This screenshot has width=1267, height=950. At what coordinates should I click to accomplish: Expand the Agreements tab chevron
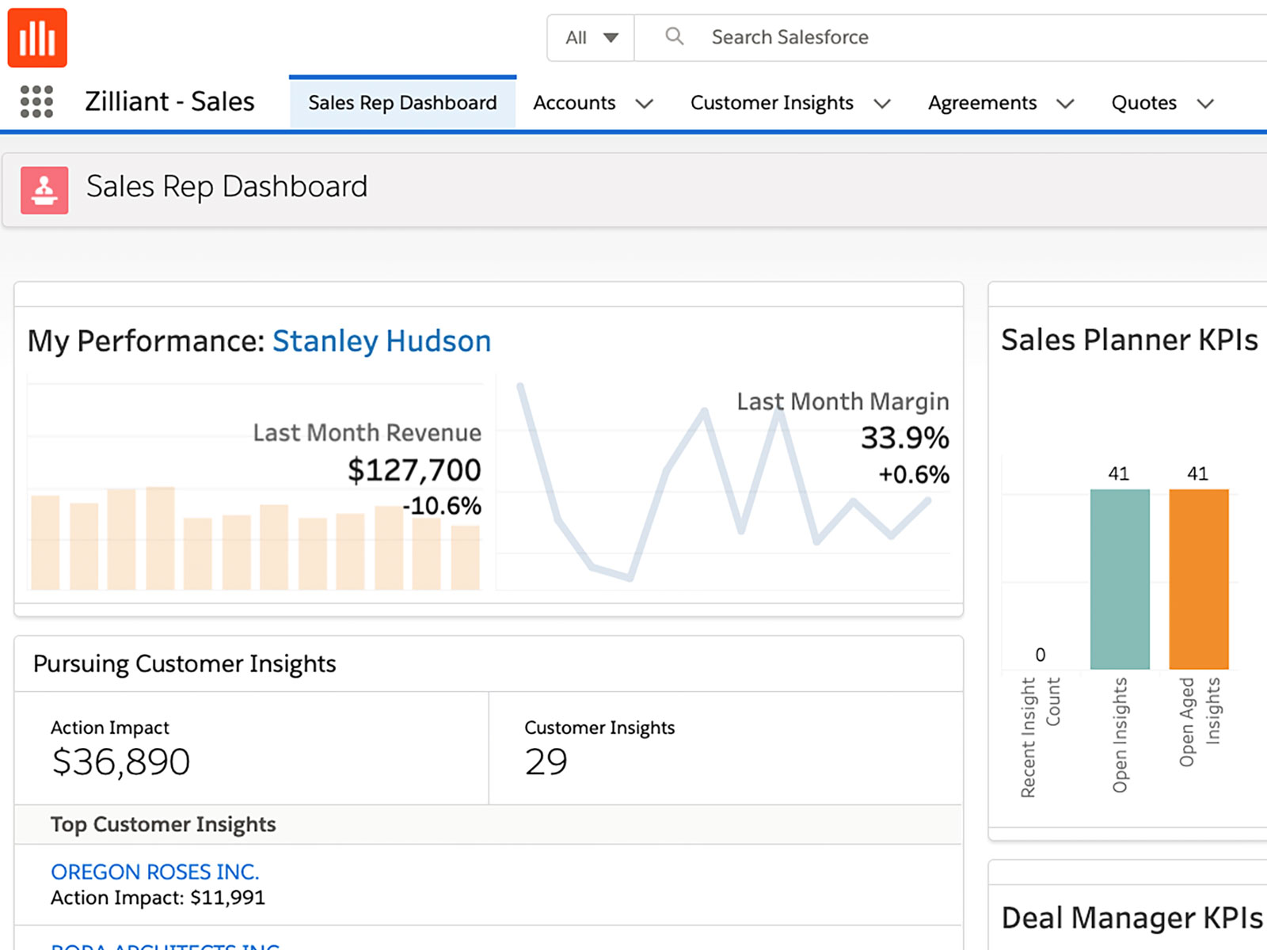click(1066, 104)
